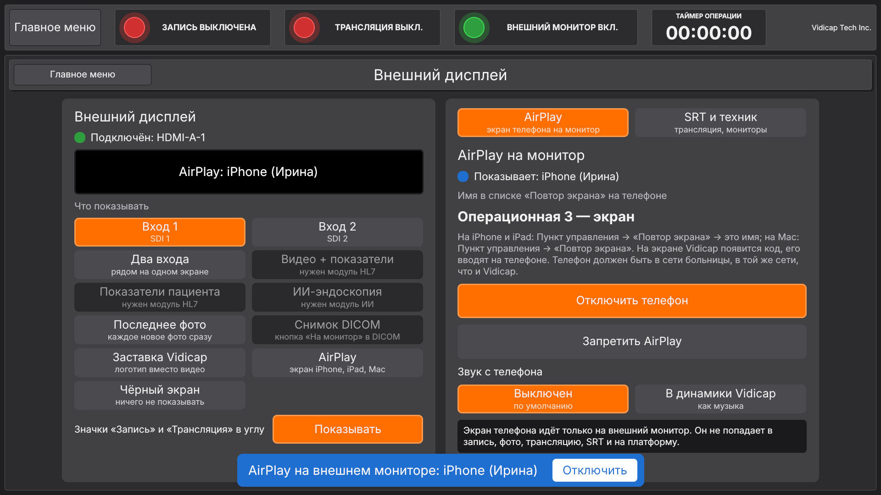Click Отключить телефон button
The width and height of the screenshot is (881, 495).
[632, 301]
